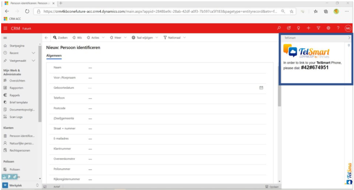
Task: Open the calendar picker for Geboortedatum
Action: click(261, 88)
